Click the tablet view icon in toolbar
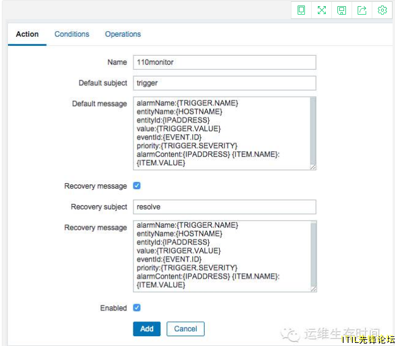Viewport: 395px width, 346px height. click(301, 10)
